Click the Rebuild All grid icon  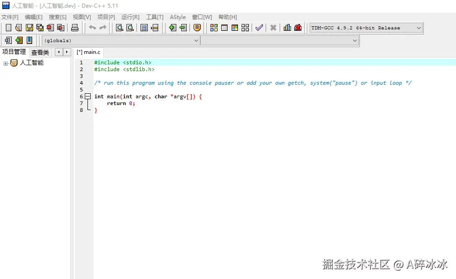tap(245, 28)
